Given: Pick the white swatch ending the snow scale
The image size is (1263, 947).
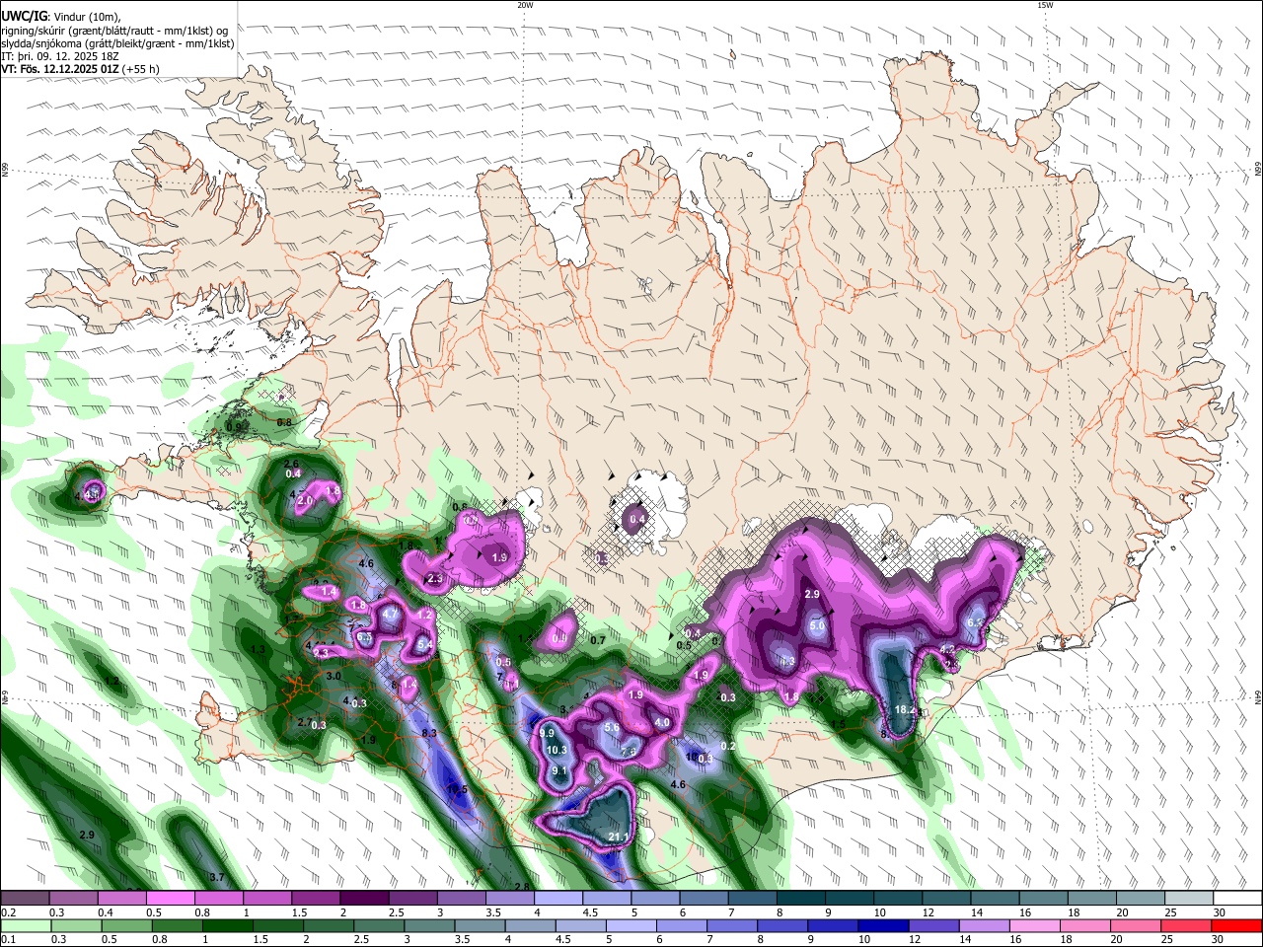Looking at the screenshot, I should pos(1236,899).
